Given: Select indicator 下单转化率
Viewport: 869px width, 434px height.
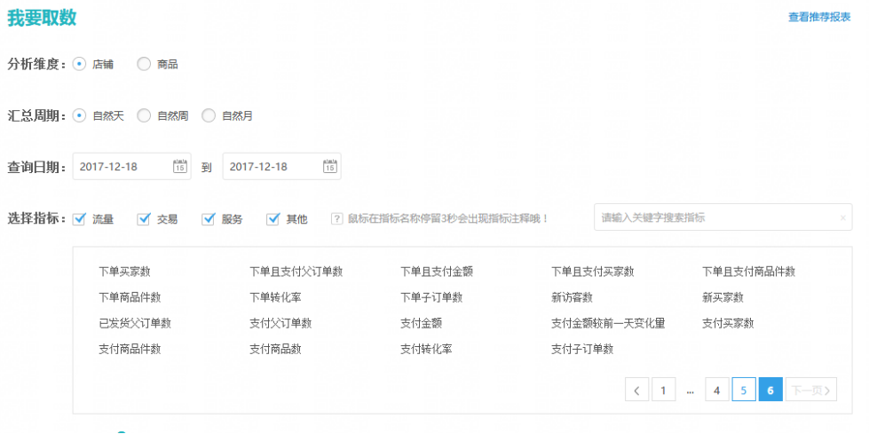Looking at the screenshot, I should tap(275, 297).
